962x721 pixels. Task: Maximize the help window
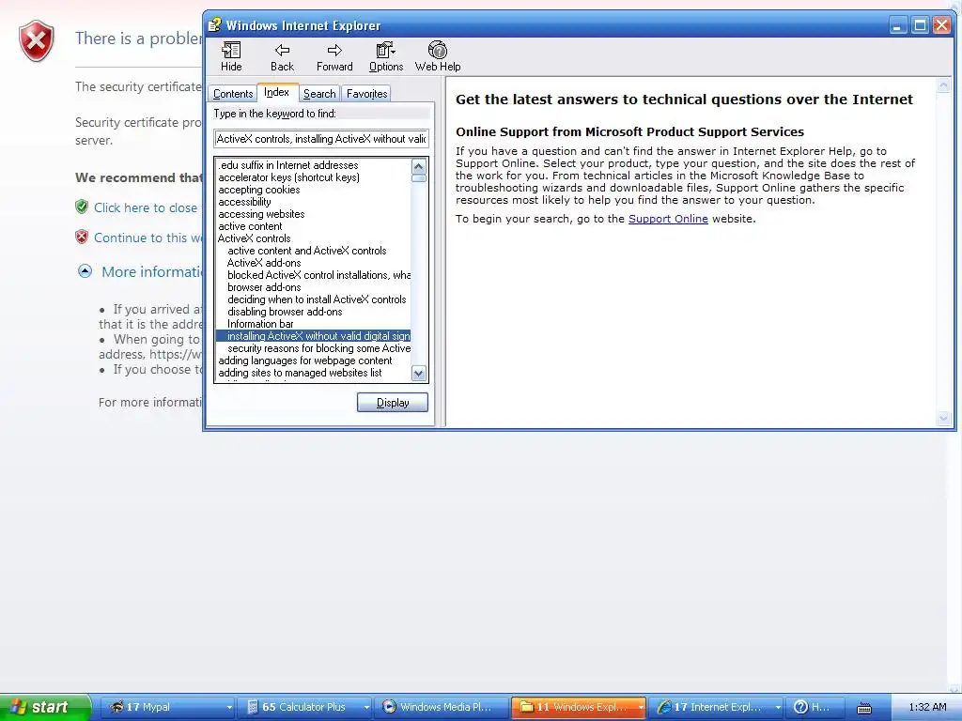[920, 25]
